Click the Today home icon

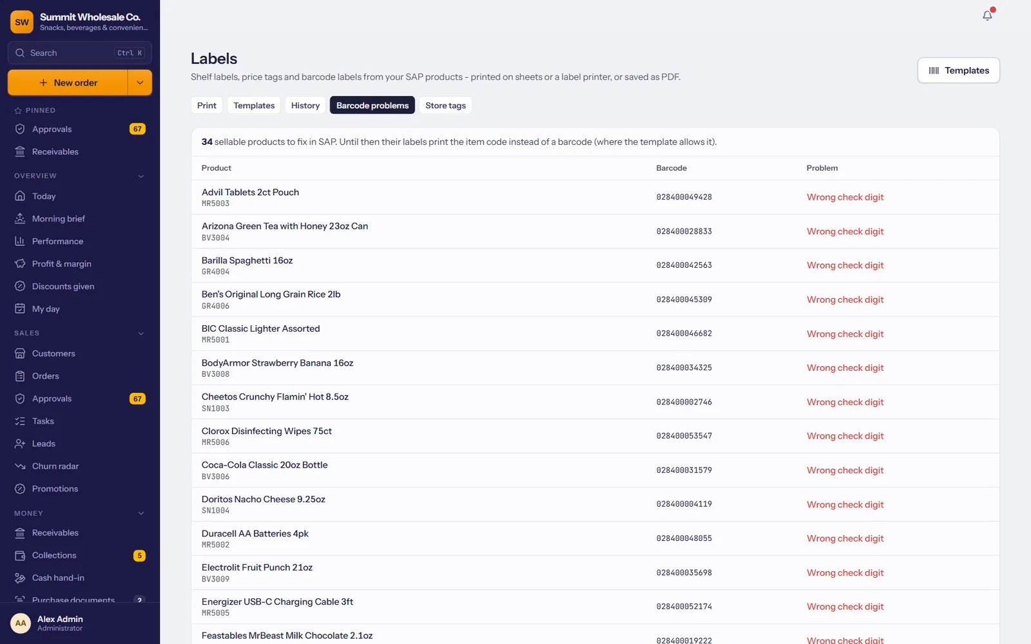coord(20,196)
